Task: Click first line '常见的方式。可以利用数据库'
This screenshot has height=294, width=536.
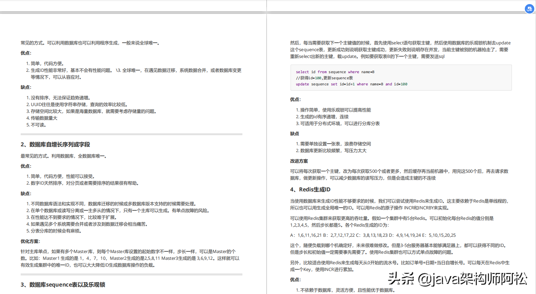Action: (x=91, y=43)
